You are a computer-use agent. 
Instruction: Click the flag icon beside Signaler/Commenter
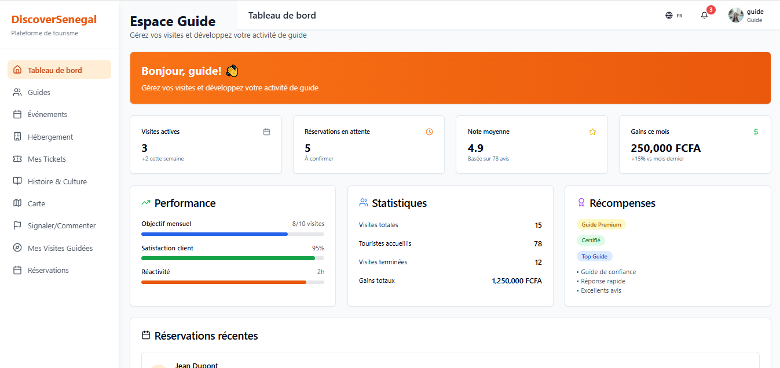[x=17, y=225]
